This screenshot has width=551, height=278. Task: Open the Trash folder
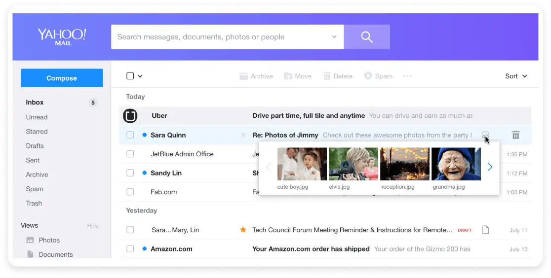point(34,203)
